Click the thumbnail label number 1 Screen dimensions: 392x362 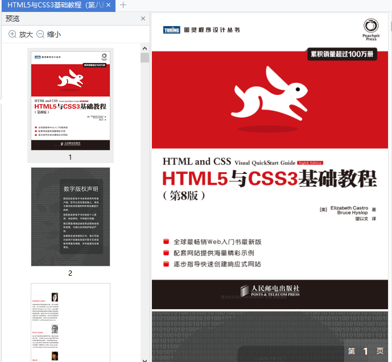70,157
